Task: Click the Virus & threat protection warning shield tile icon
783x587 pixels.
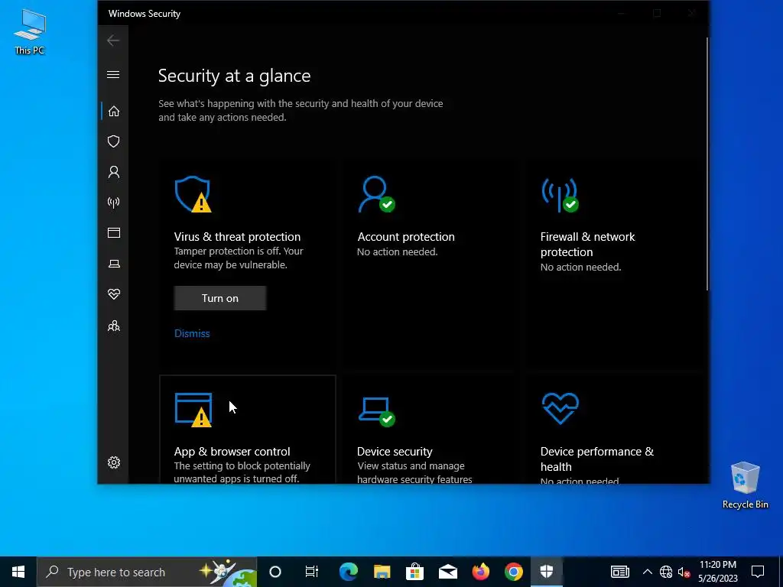Action: 193,194
